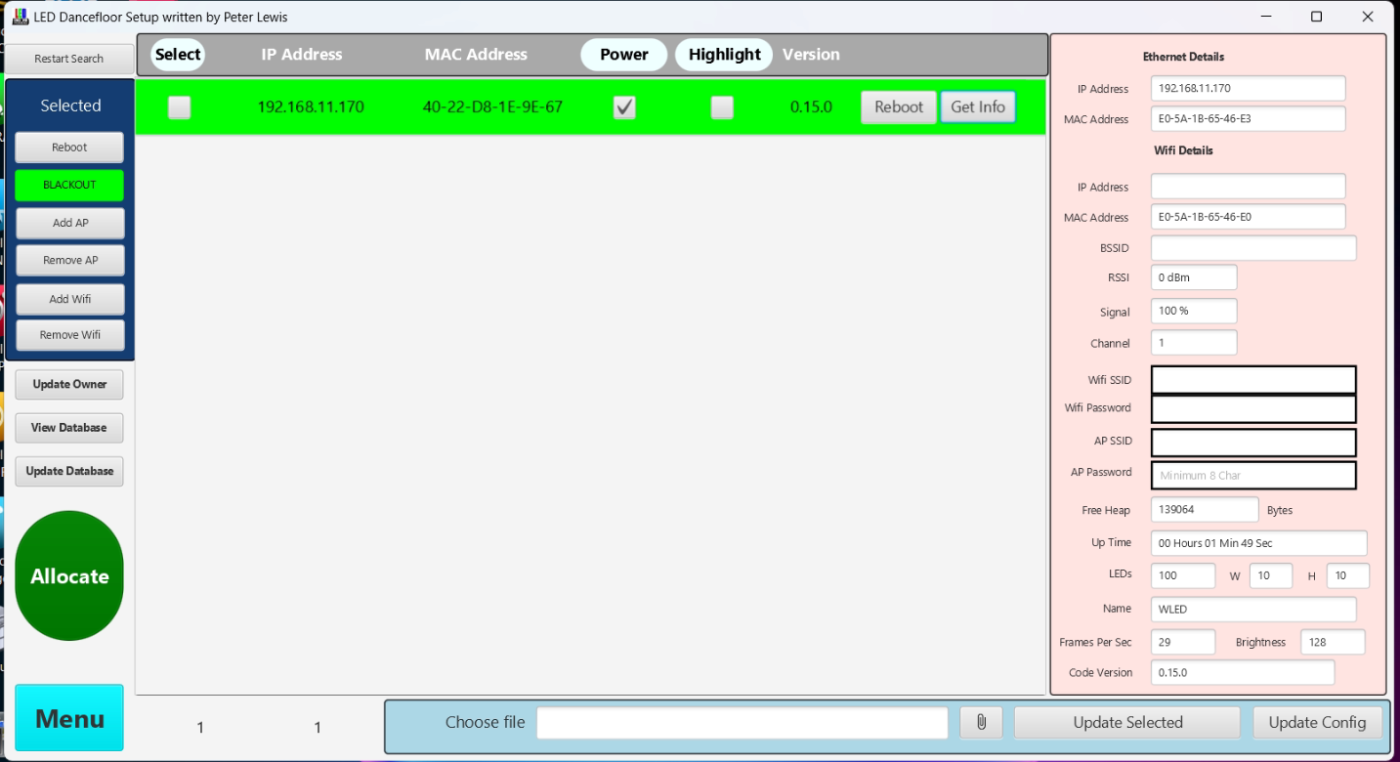This screenshot has height=762, width=1400.
Task: Click the Remove AP button
Action: pos(70,261)
